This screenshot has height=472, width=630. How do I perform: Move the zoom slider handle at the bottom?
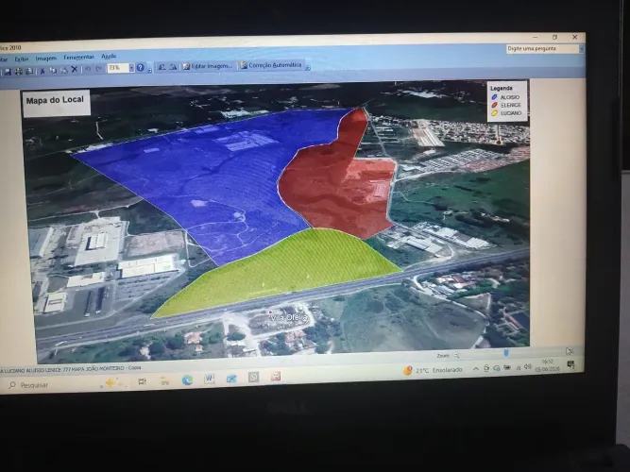pyautogui.click(x=506, y=353)
